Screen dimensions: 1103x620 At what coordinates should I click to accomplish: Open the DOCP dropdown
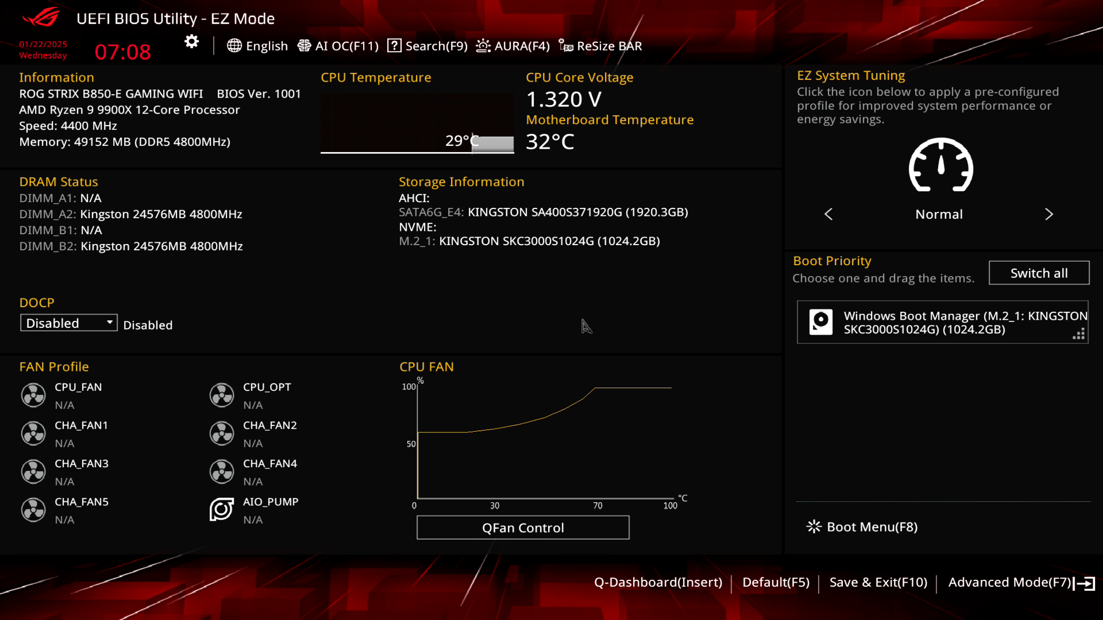(68, 323)
